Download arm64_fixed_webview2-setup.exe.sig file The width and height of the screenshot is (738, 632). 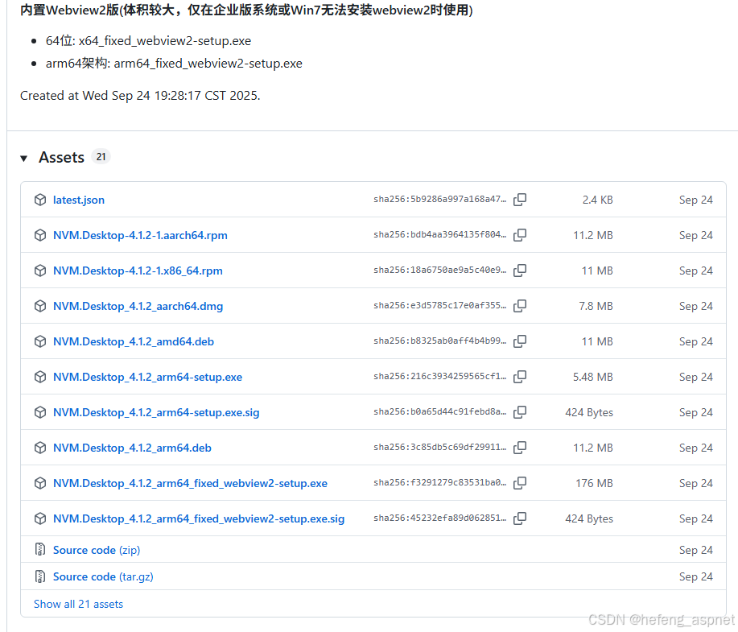(x=199, y=518)
